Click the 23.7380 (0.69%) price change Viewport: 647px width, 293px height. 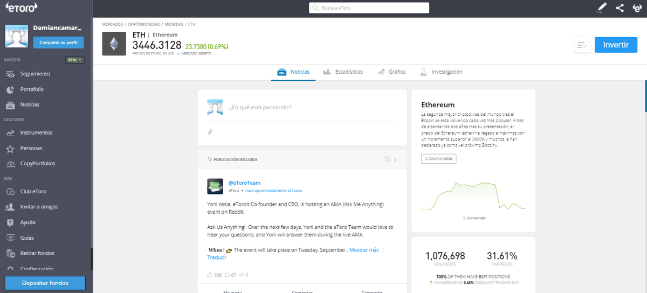tap(208, 46)
